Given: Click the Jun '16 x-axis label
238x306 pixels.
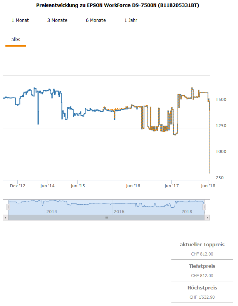Looking at the screenshot, I should pos(133,186).
